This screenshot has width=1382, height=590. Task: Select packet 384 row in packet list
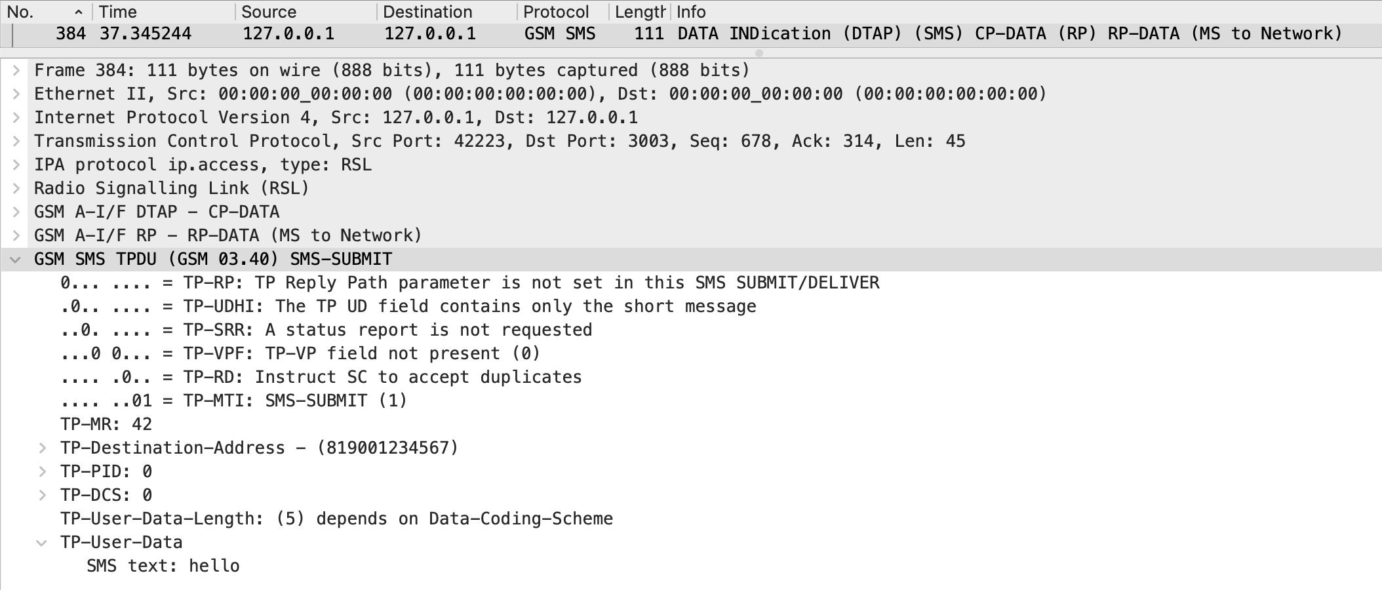tap(656, 34)
